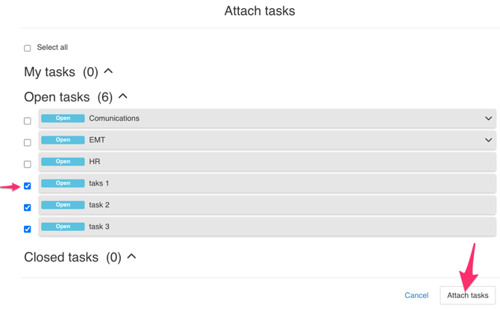Click the Open badge on HR
The height and width of the screenshot is (310, 500).
[x=63, y=162]
